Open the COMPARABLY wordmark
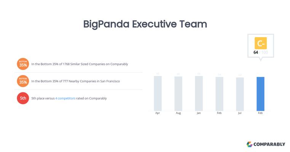The width and height of the screenshot is (290, 152). (269, 144)
